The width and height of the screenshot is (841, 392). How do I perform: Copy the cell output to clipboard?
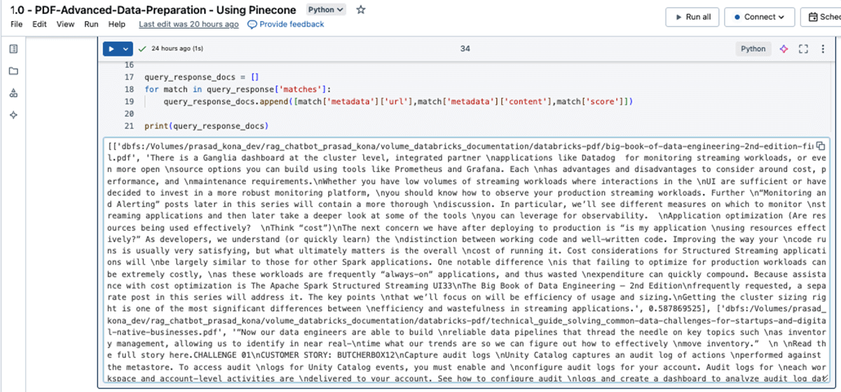(820, 146)
